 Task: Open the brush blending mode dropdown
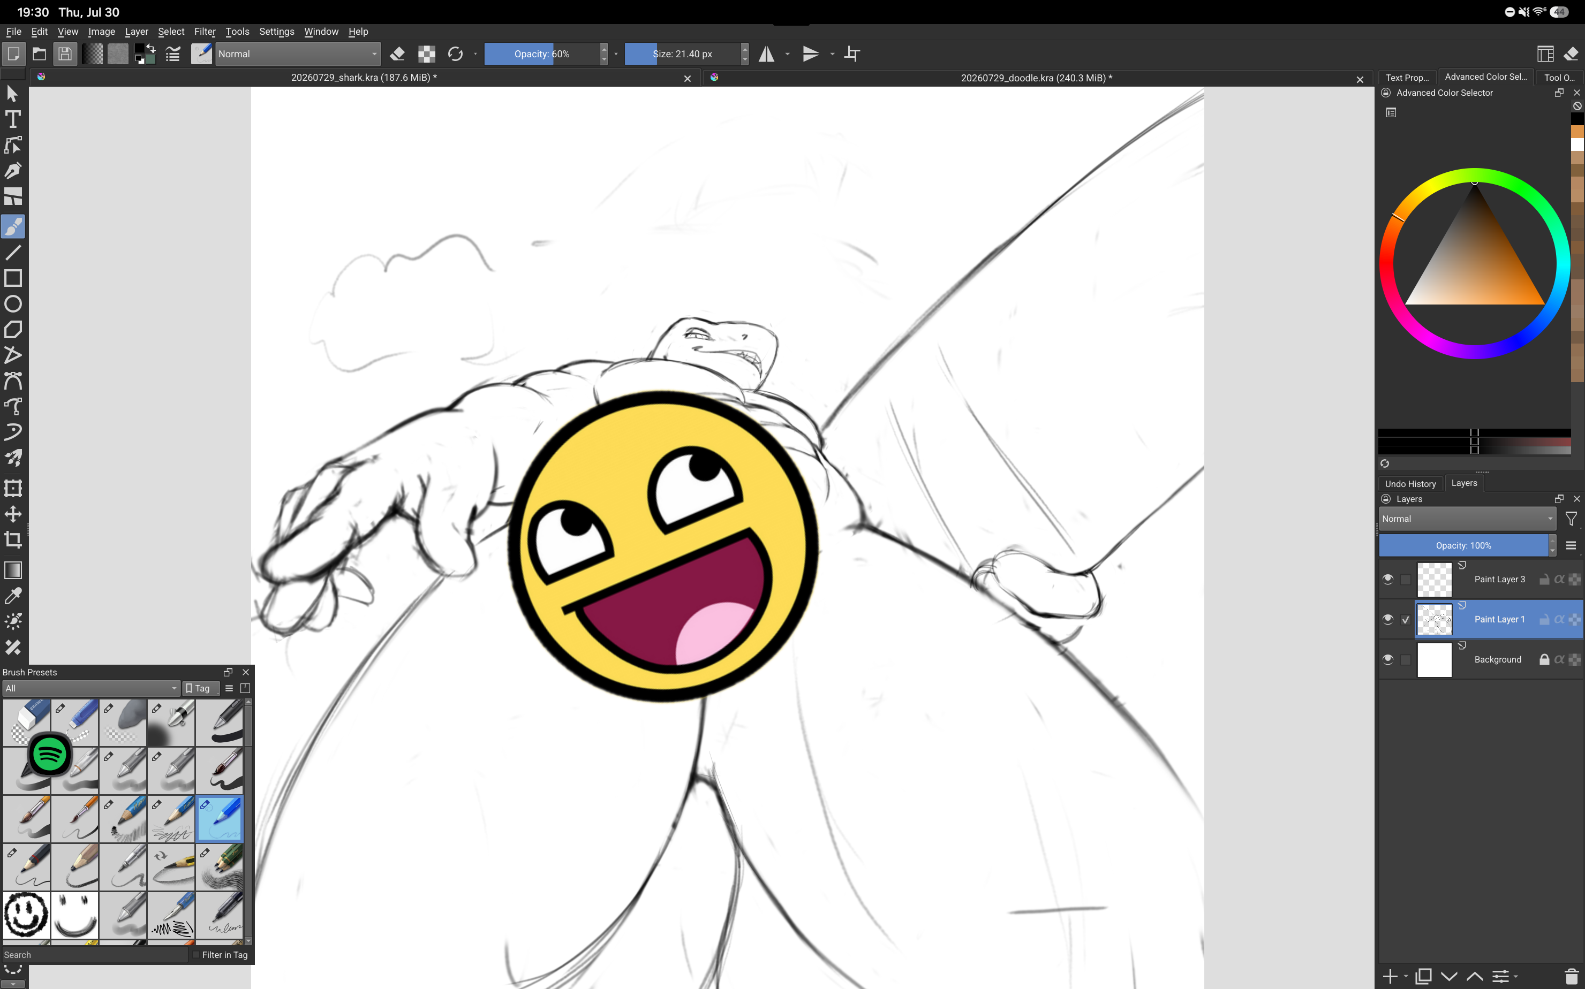[298, 54]
